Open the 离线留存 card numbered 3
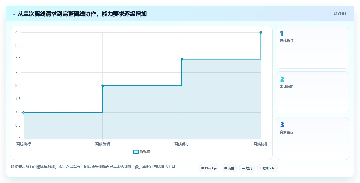The image size is (360, 183). pyautogui.click(x=312, y=138)
